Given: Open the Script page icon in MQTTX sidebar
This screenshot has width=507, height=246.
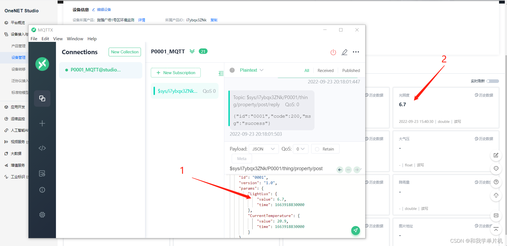Looking at the screenshot, I should tap(42, 148).
